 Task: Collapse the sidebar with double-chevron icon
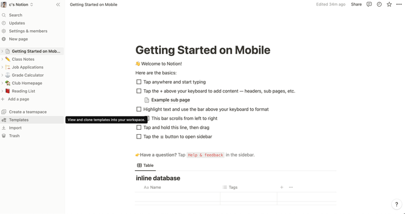pyautogui.click(x=58, y=4)
